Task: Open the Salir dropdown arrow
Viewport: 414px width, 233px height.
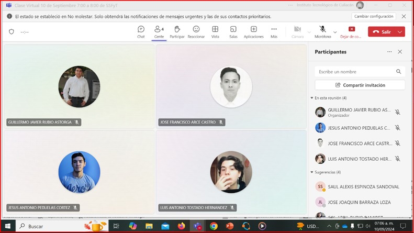Action: [x=400, y=32]
